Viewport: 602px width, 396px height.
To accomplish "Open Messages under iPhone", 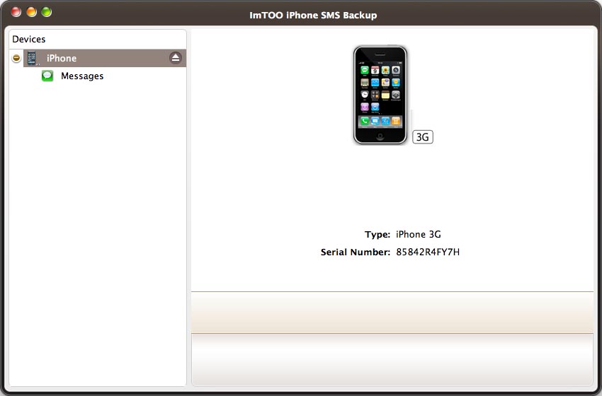I will (x=82, y=76).
